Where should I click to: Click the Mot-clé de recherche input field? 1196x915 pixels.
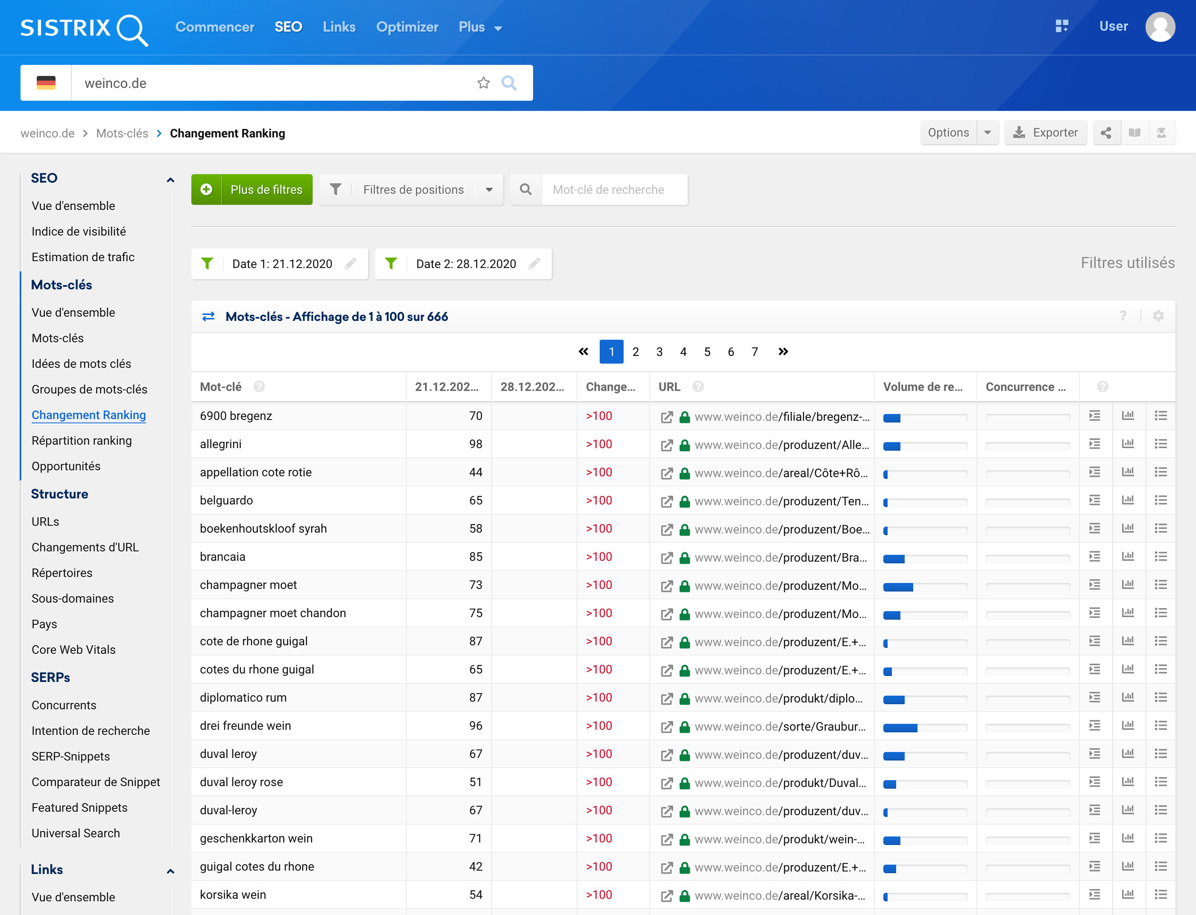[x=614, y=189]
